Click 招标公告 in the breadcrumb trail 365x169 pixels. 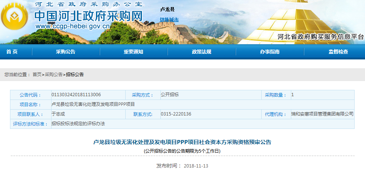[75, 75]
